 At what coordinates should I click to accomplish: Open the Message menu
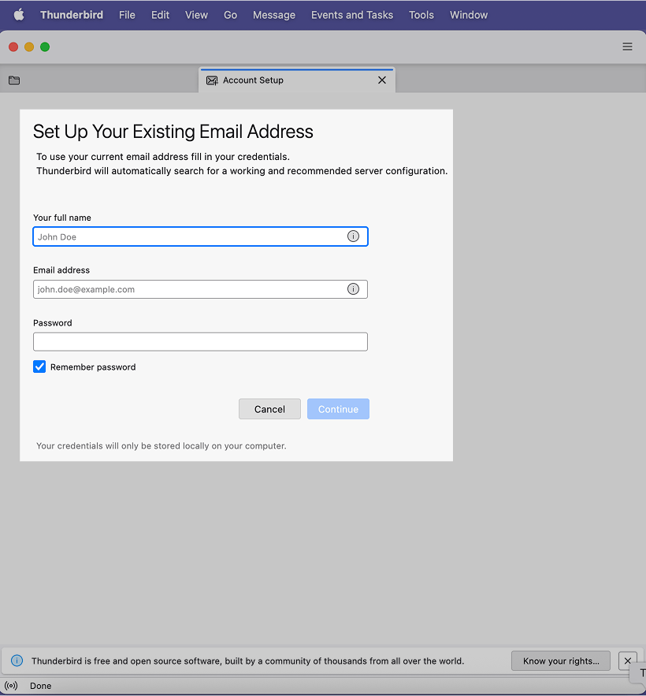tap(274, 15)
